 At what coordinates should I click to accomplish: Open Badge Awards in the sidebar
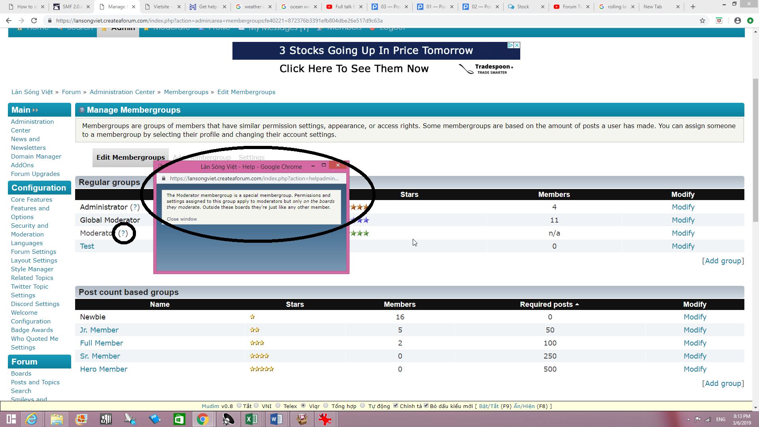pos(32,330)
